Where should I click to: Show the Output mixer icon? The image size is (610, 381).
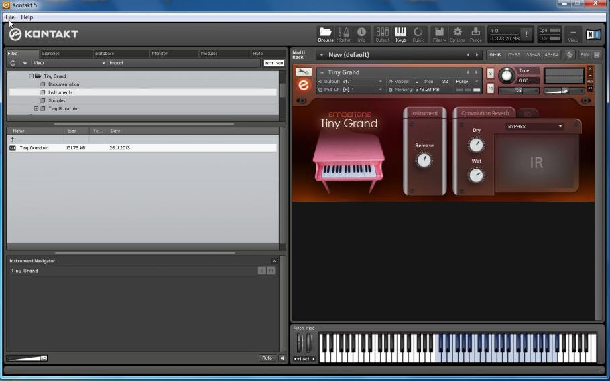pos(382,34)
